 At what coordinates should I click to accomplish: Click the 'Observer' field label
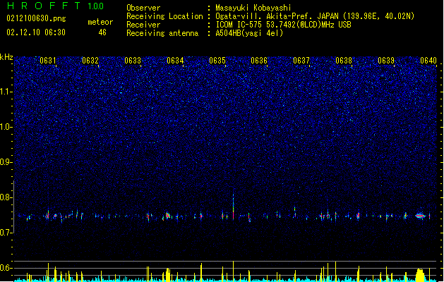coord(143,8)
